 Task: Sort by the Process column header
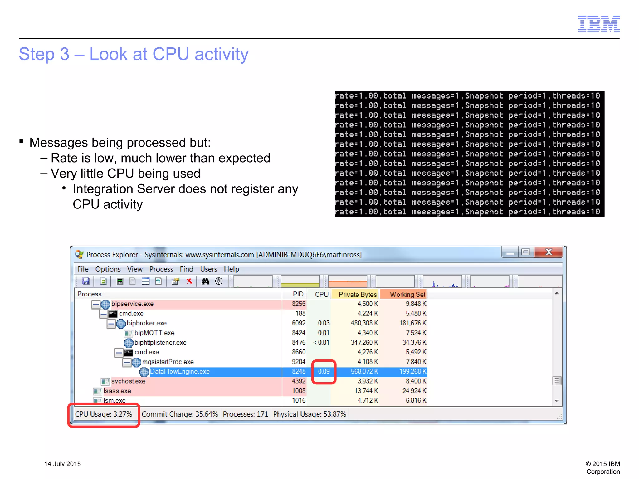(x=178, y=294)
